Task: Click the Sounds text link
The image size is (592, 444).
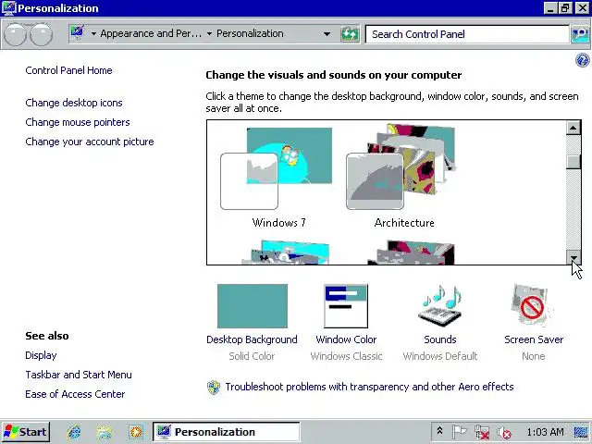Action: click(x=440, y=339)
